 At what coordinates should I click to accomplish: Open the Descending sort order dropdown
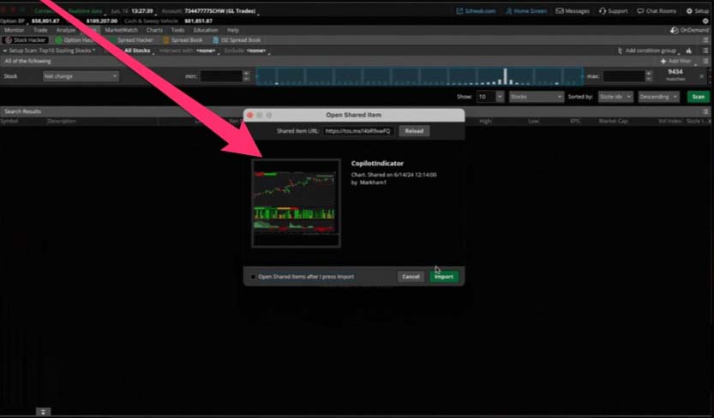(x=658, y=97)
